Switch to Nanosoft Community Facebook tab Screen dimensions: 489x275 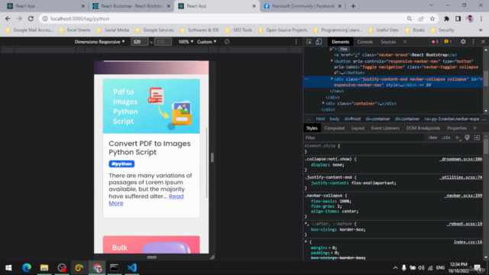click(x=302, y=6)
